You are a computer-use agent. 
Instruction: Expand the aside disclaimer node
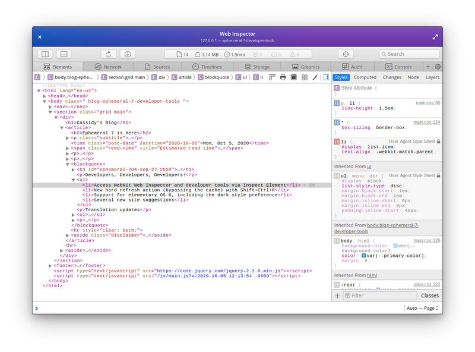click(68, 235)
